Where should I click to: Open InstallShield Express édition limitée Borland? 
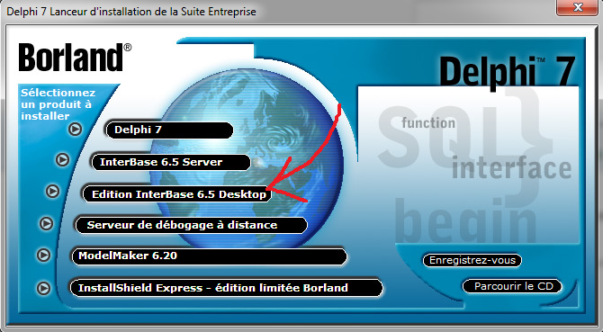coord(226,288)
